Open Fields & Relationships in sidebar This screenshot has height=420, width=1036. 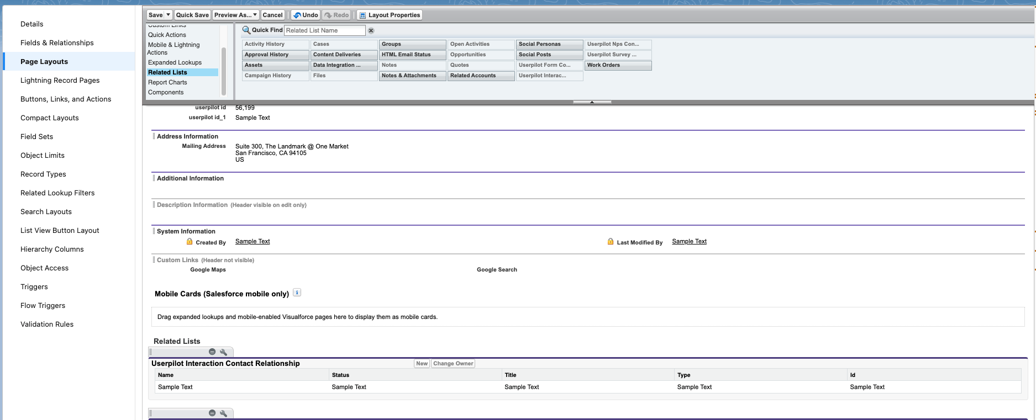(x=57, y=42)
